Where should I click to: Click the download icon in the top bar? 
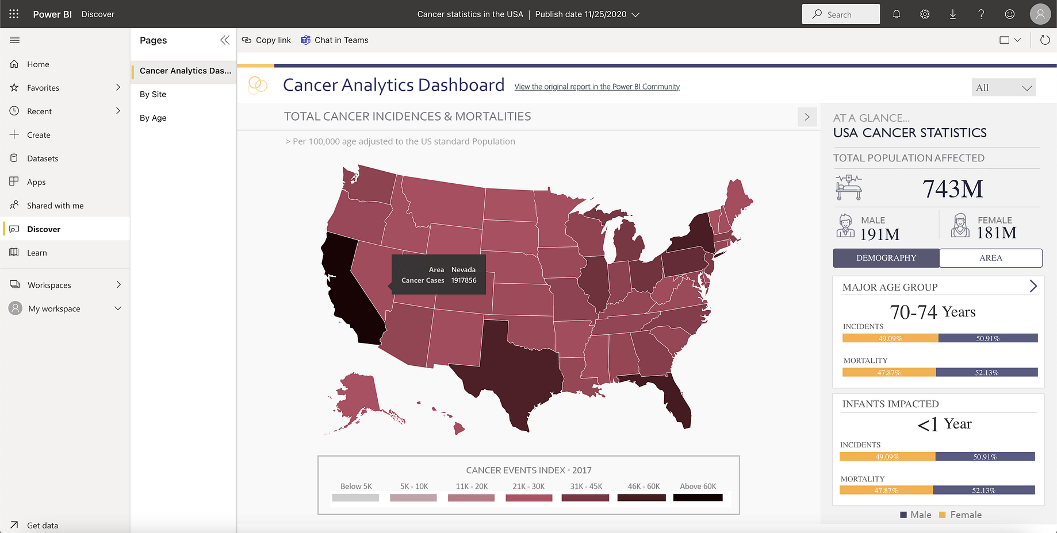(952, 14)
